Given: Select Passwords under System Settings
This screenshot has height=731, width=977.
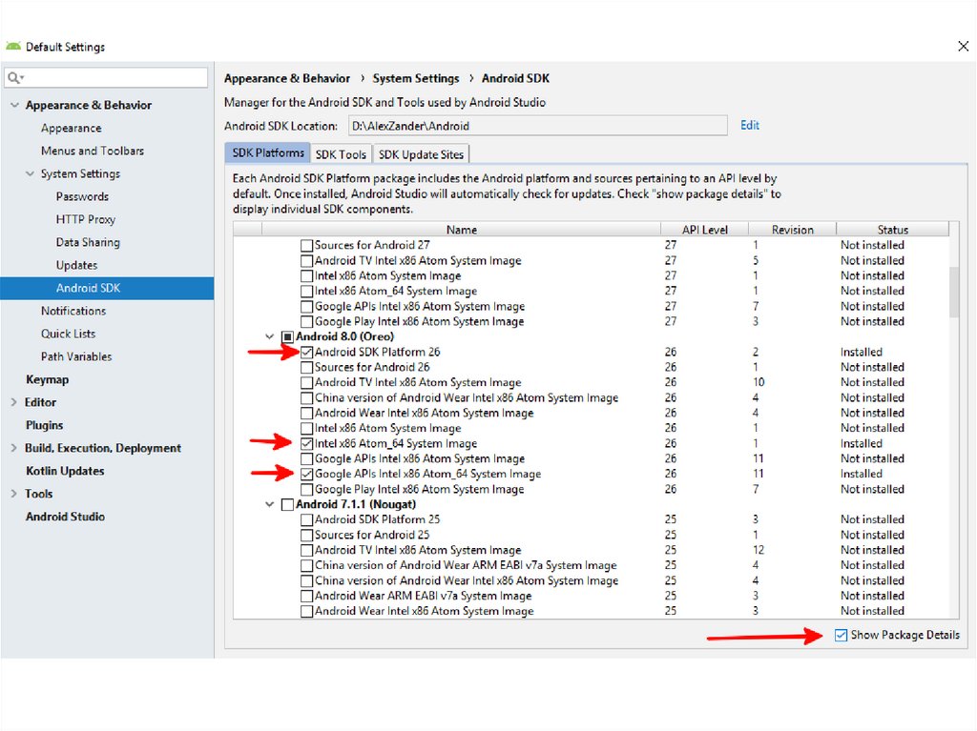Looking at the screenshot, I should (x=82, y=196).
